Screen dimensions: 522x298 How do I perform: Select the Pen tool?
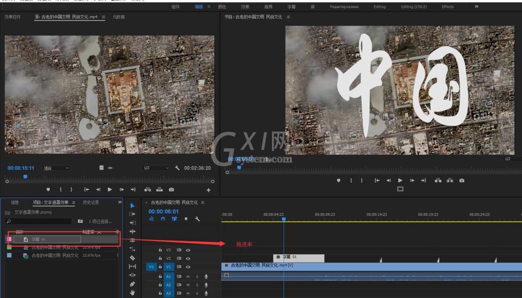tap(132, 284)
